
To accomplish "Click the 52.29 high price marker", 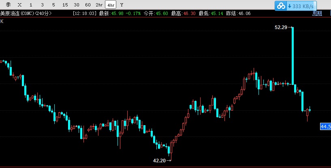I will [x=281, y=27].
